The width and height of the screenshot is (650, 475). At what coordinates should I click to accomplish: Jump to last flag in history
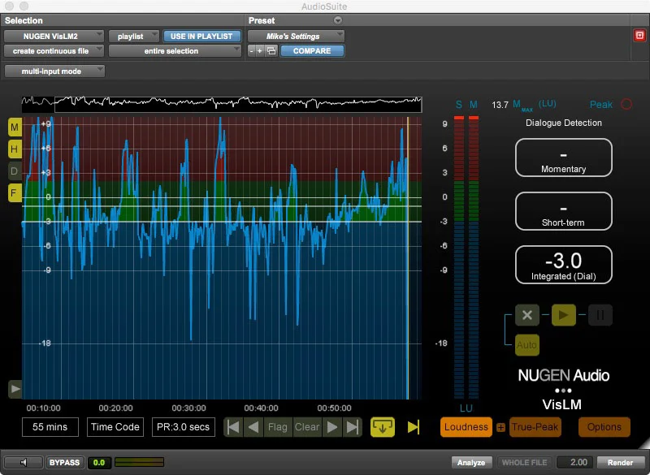352,427
